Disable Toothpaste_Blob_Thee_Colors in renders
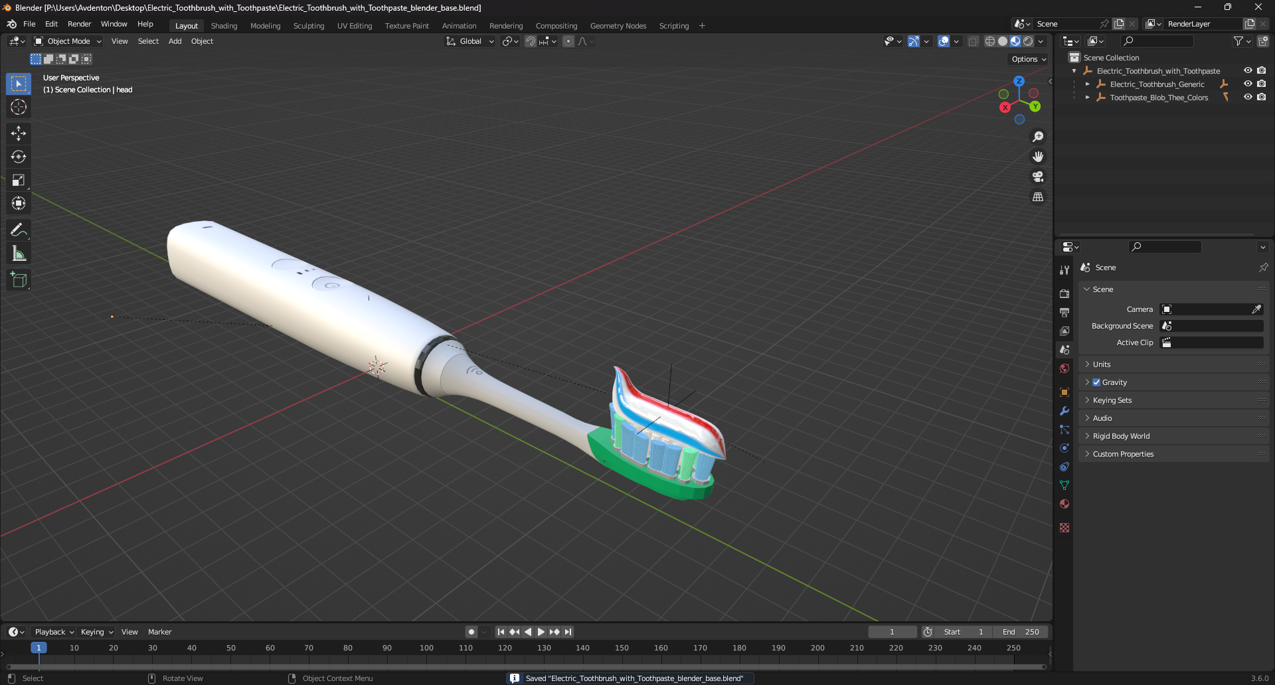Screen dimensions: 1275x685 click(1261, 97)
